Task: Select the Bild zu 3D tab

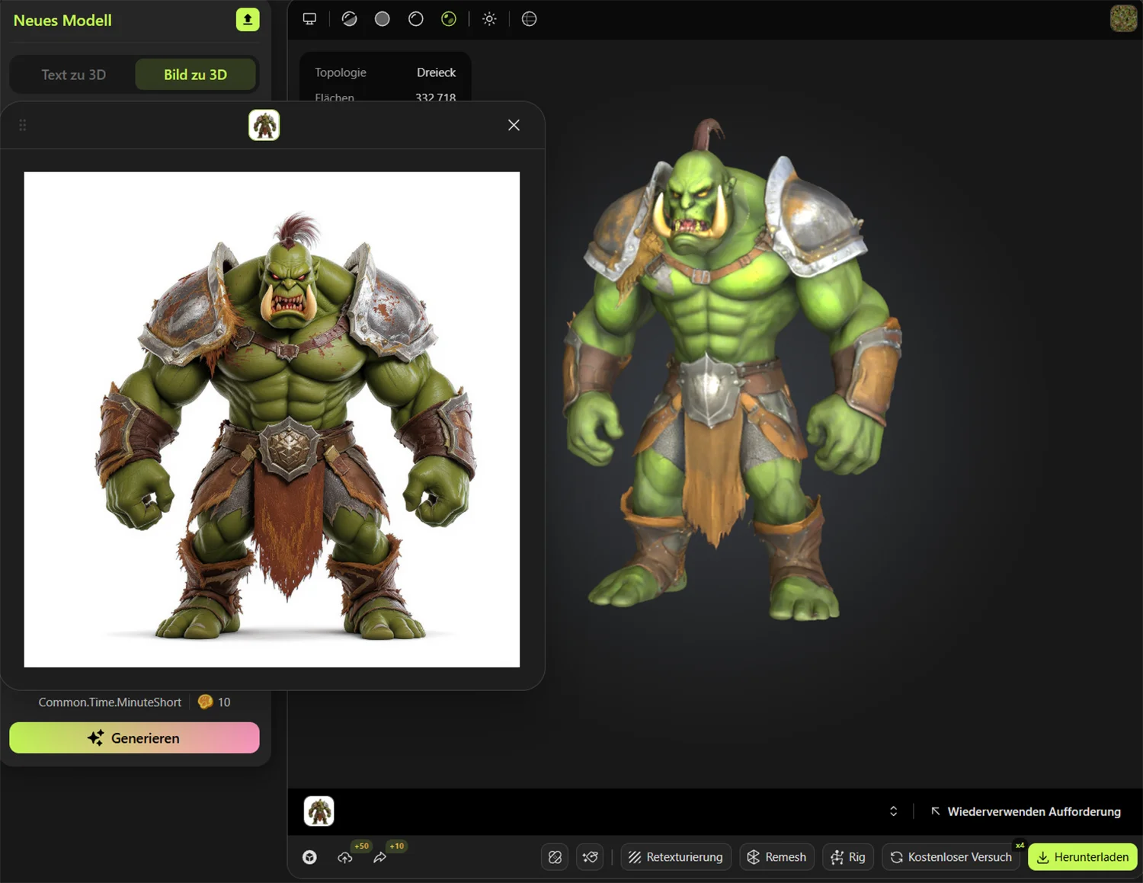Action: (x=195, y=75)
